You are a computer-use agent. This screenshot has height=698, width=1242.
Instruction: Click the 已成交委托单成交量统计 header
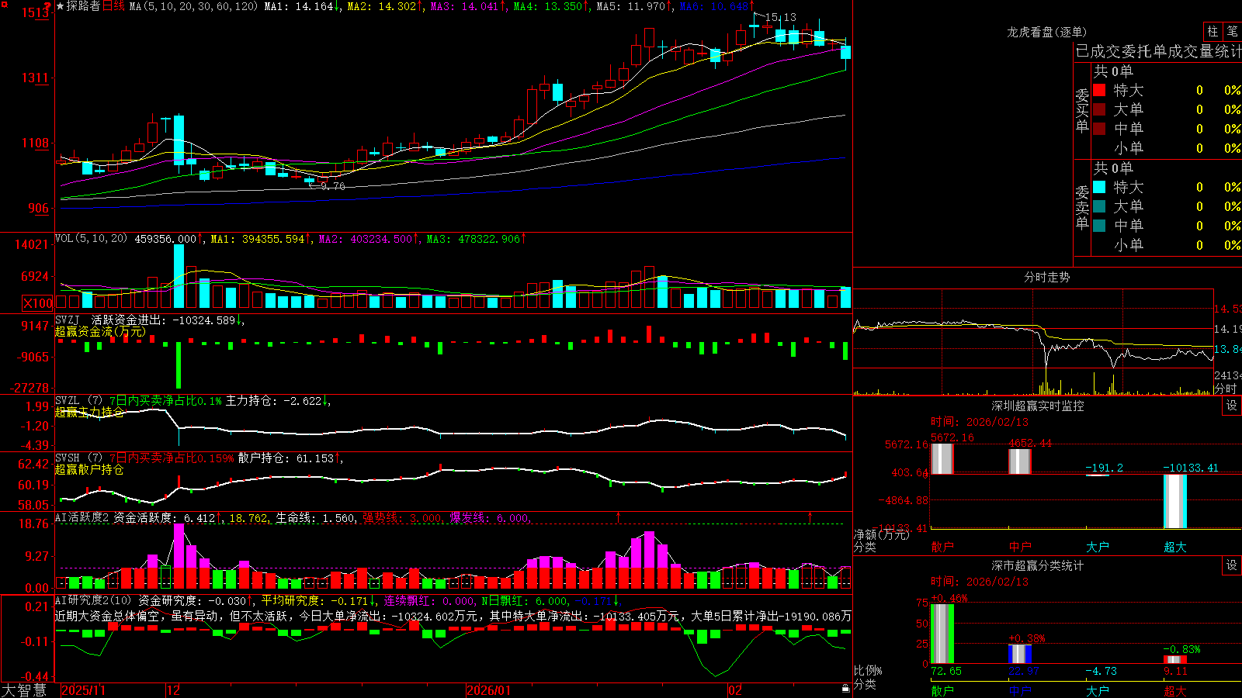(x=1158, y=51)
